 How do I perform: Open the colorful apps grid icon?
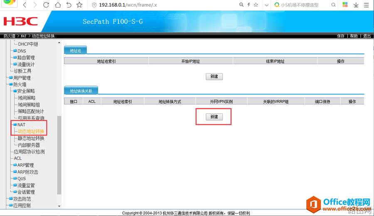pyautogui.click(x=345, y=5)
